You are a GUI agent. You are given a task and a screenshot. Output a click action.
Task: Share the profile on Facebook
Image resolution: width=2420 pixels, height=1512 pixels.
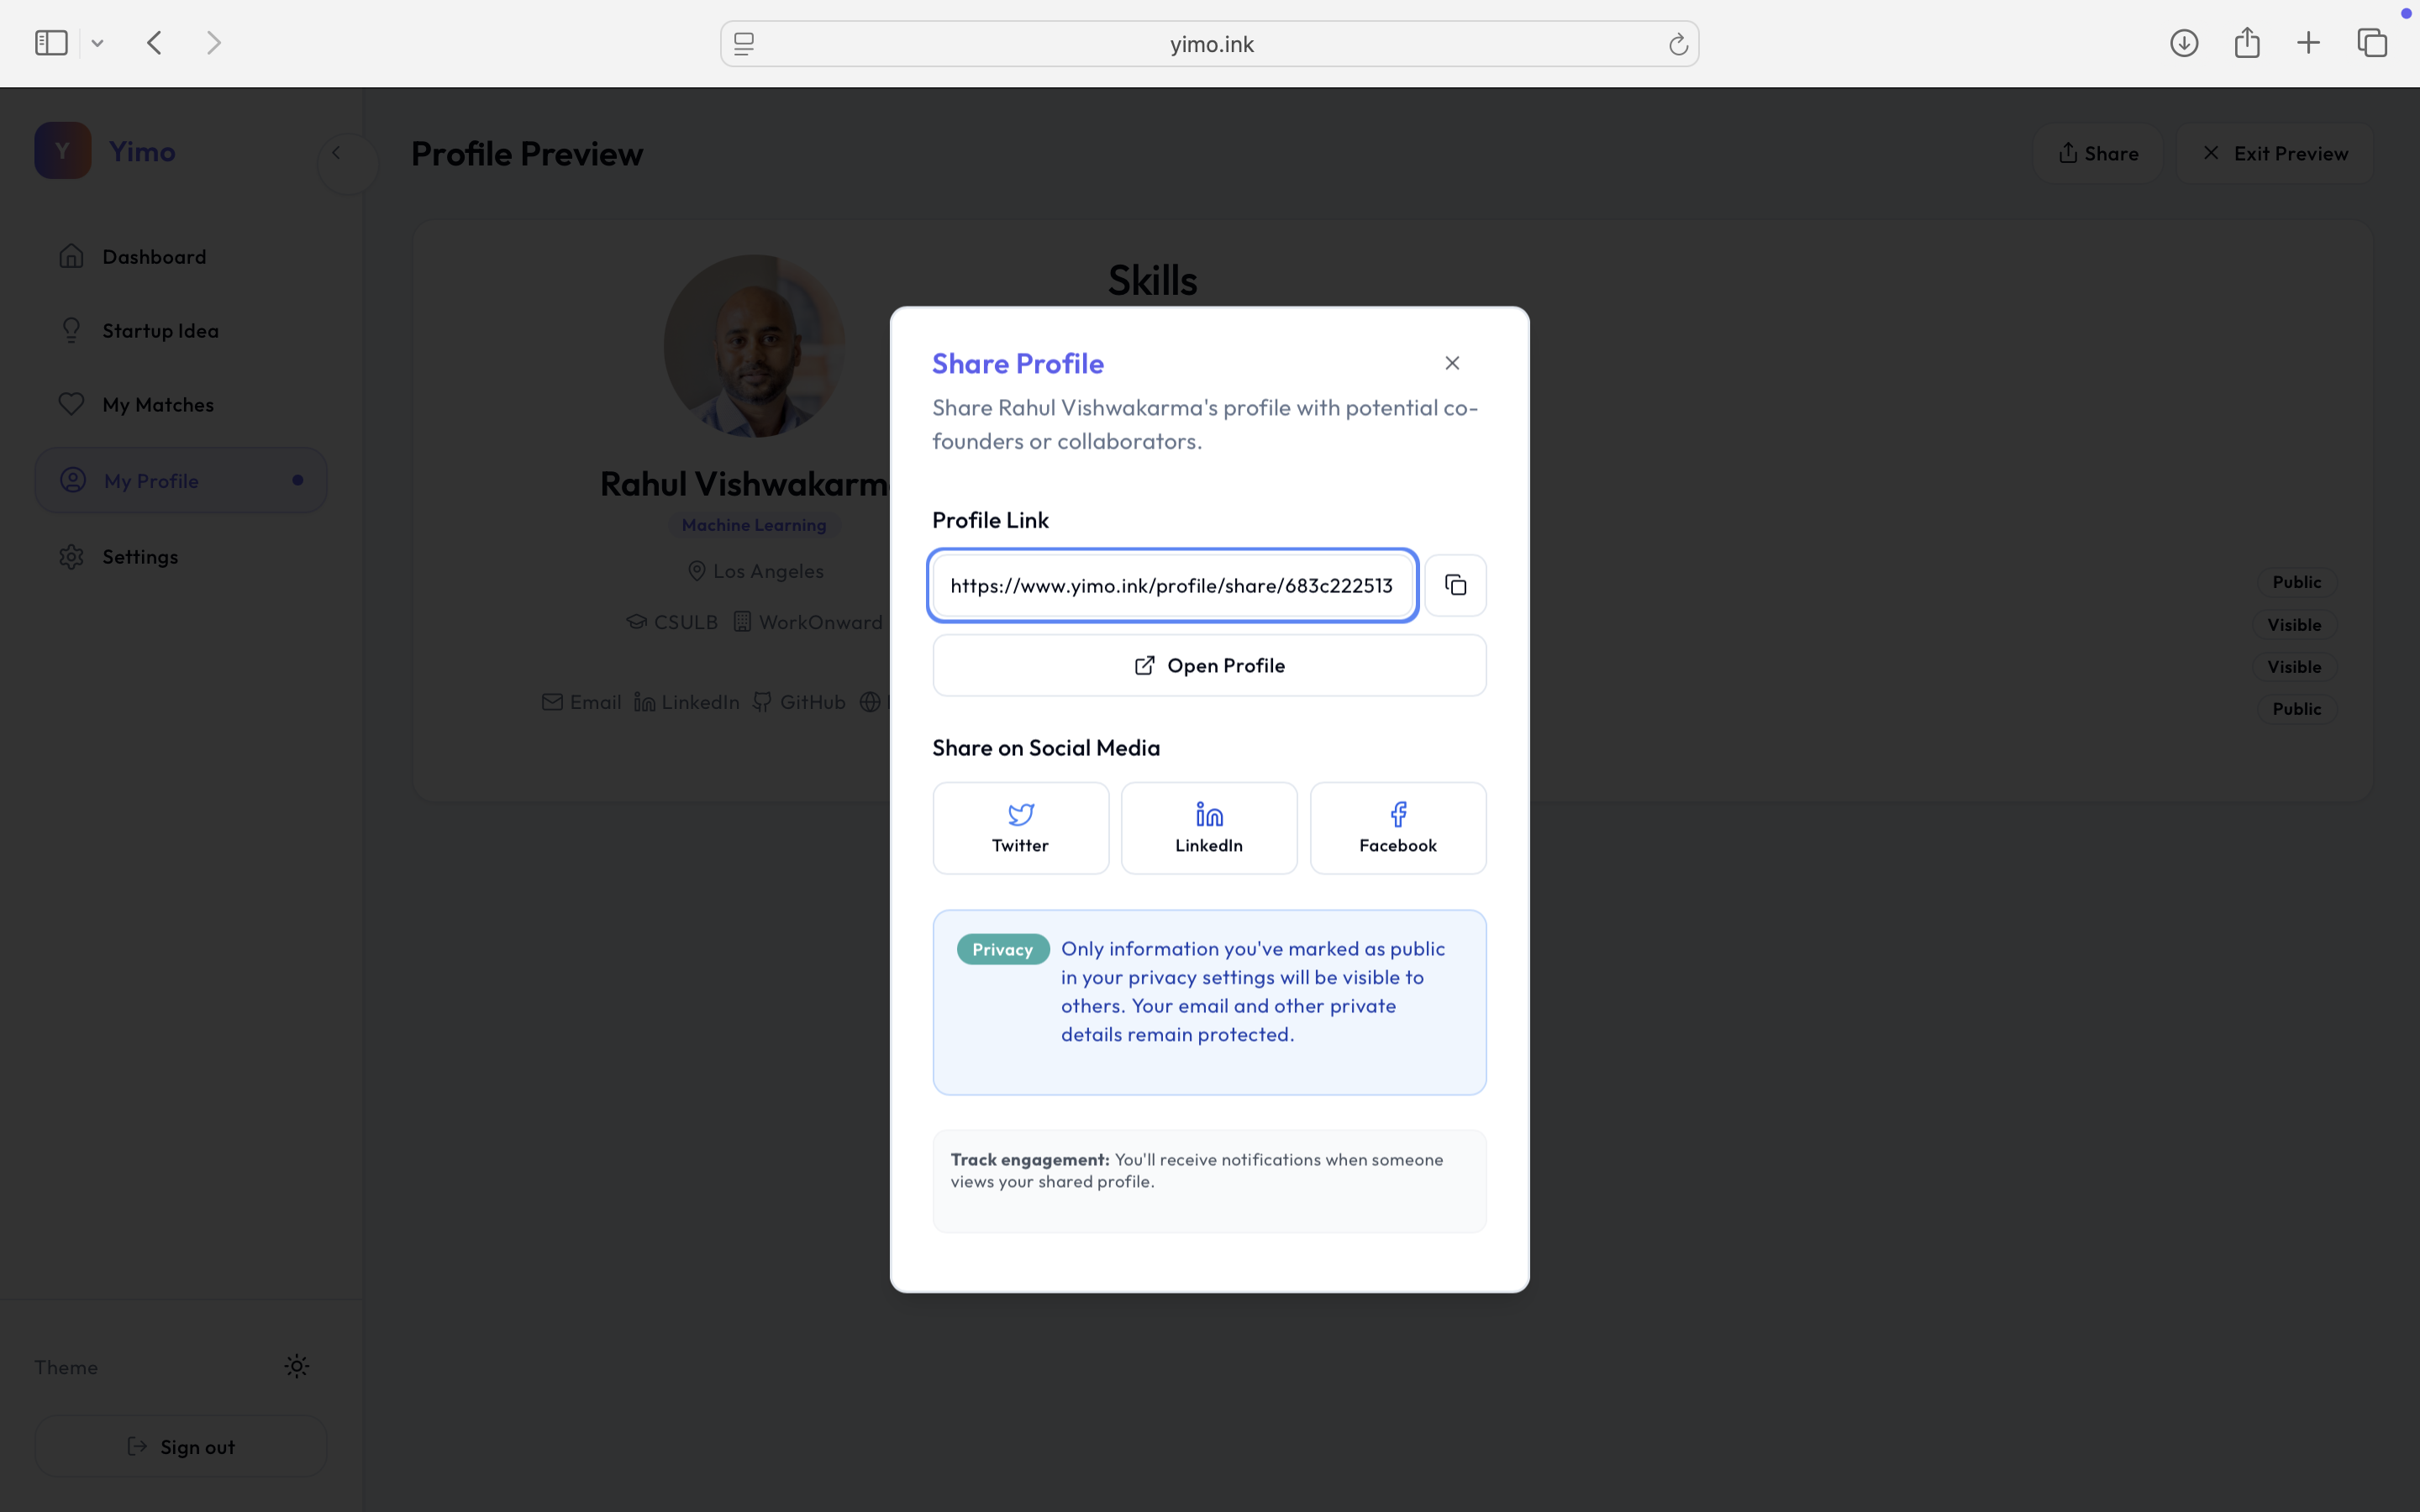1398,828
